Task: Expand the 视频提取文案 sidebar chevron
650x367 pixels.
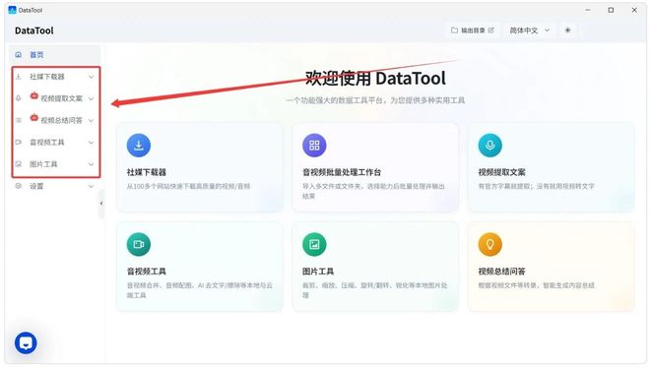Action: (x=92, y=98)
